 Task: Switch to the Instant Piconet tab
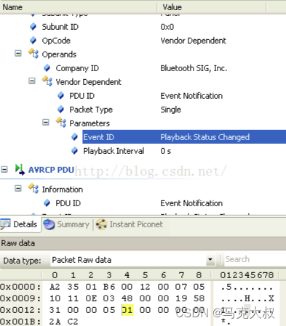(130, 224)
